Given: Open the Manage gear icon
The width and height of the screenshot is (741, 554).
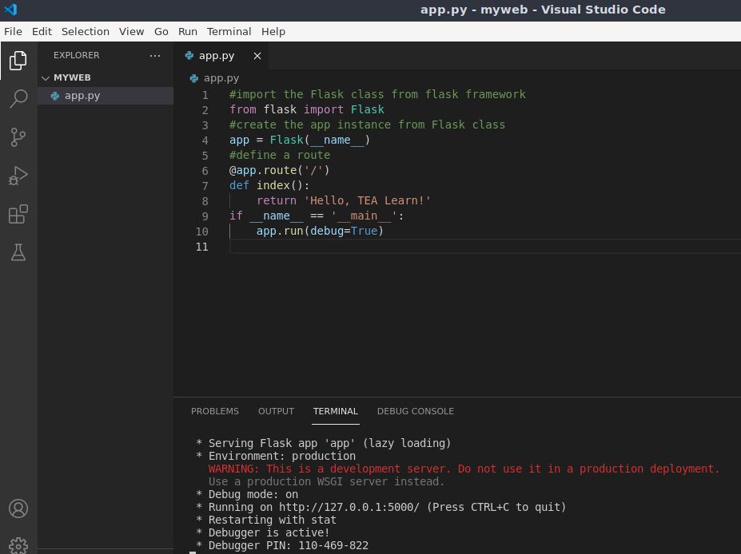Looking at the screenshot, I should tap(18, 545).
